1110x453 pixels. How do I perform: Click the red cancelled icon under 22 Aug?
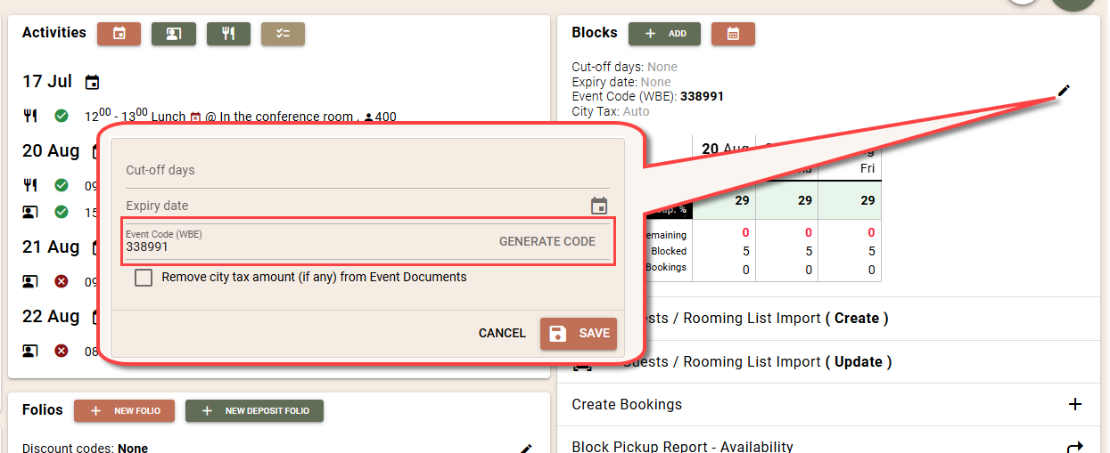[62, 351]
